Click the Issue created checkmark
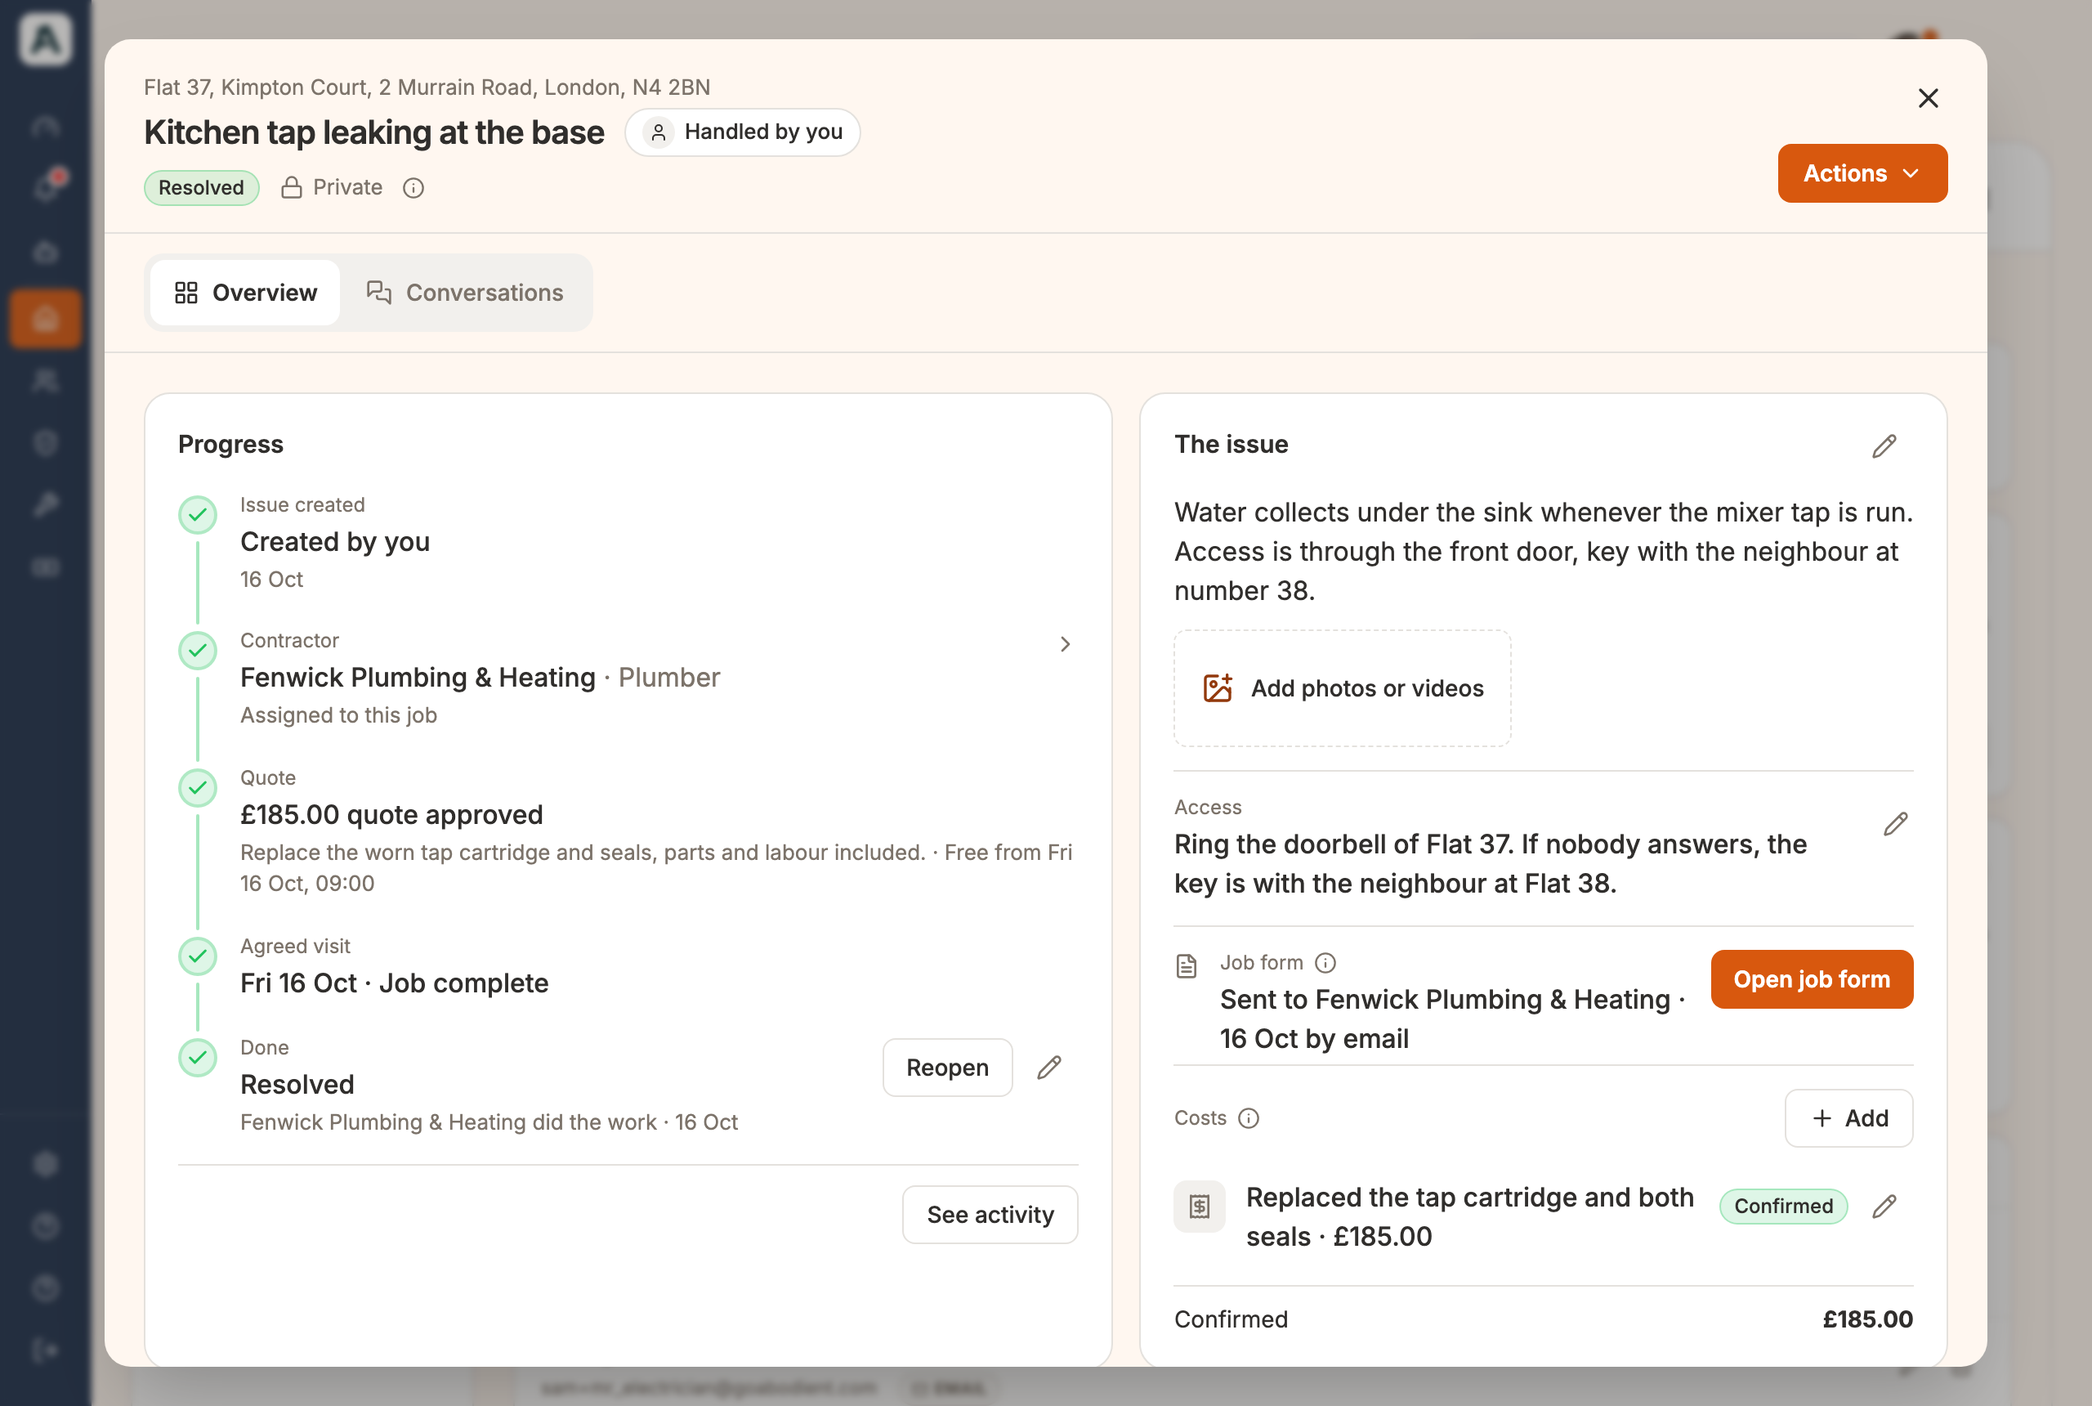 [x=198, y=515]
